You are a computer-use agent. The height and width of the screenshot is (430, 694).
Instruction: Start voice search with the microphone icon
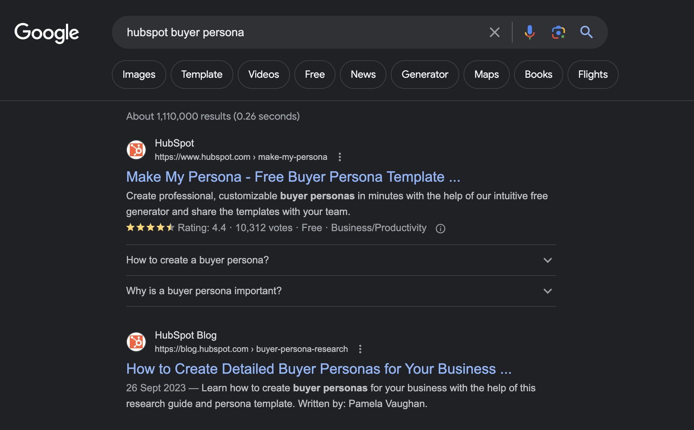coord(529,32)
